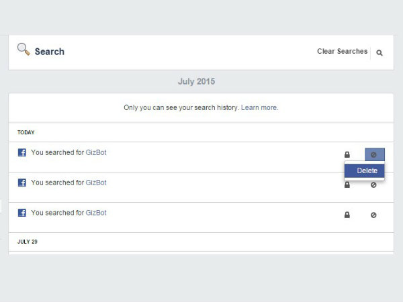The width and height of the screenshot is (403, 302).
Task: Click the Facebook icon in the third GizBot entry
Action: 22,213
